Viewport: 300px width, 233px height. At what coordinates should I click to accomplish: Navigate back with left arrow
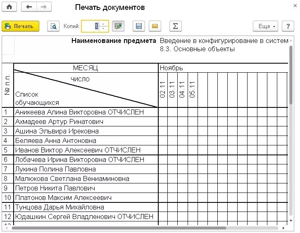(29, 7)
